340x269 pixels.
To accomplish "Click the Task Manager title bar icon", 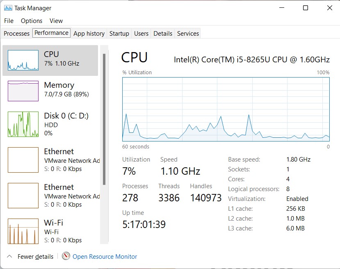I will [x=7, y=8].
